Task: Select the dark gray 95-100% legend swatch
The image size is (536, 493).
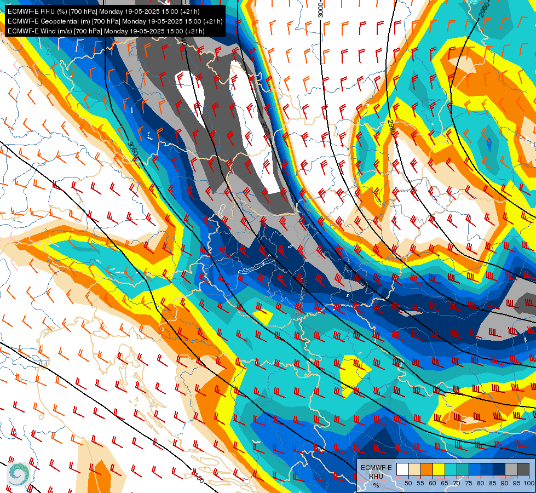Action: (523, 469)
